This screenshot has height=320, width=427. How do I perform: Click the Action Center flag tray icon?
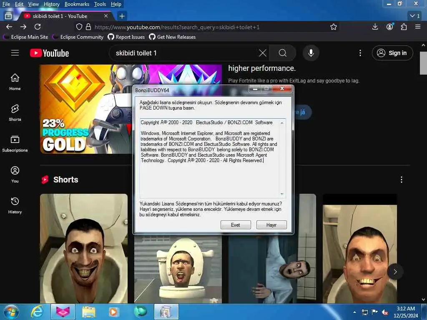[375, 312]
